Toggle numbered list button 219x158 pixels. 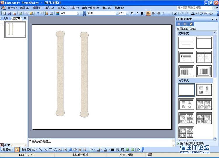click(165, 13)
